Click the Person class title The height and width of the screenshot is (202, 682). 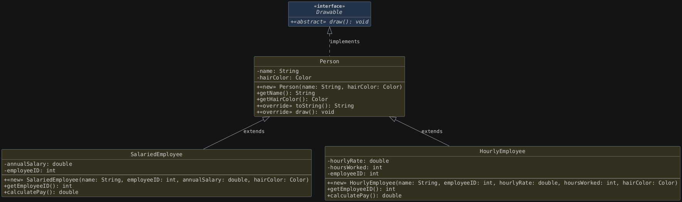coord(329,62)
